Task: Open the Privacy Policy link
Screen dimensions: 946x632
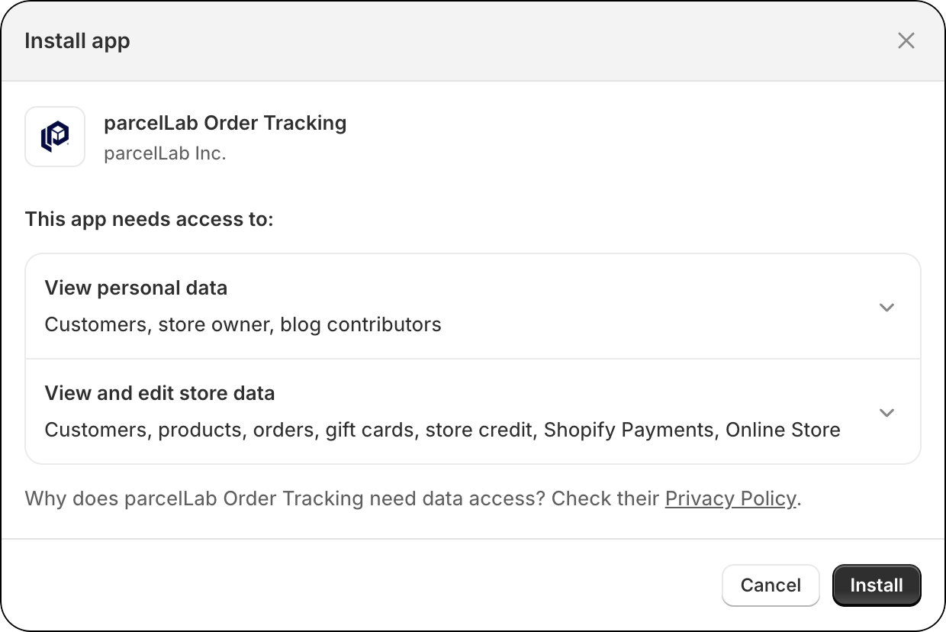Action: click(729, 498)
